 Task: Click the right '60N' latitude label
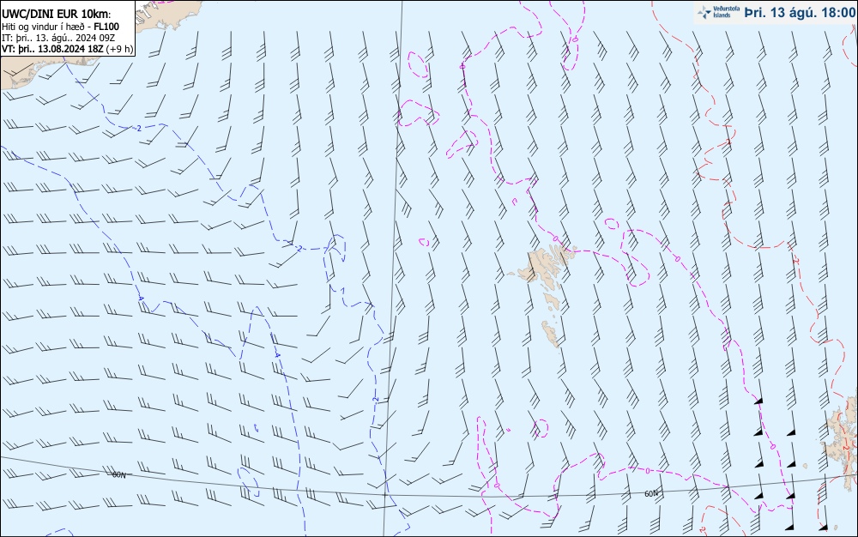[x=651, y=493]
